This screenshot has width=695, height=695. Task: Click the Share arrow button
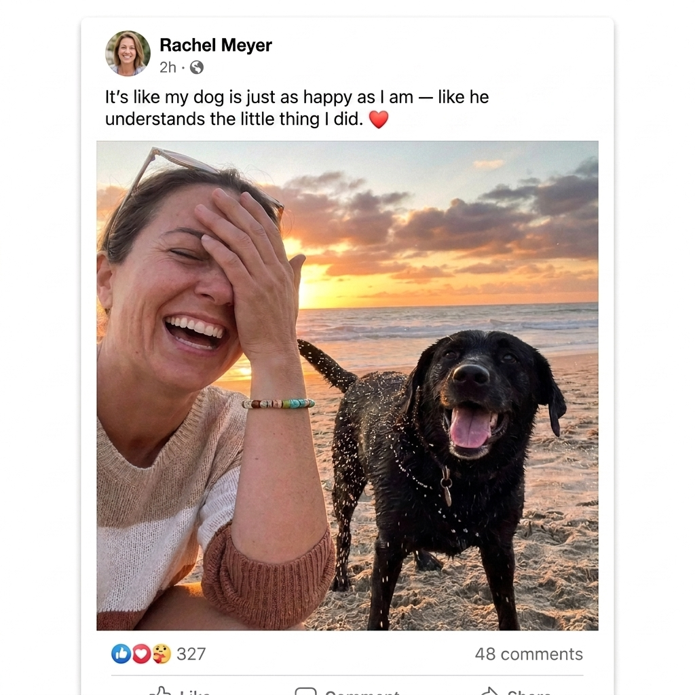tap(516, 690)
